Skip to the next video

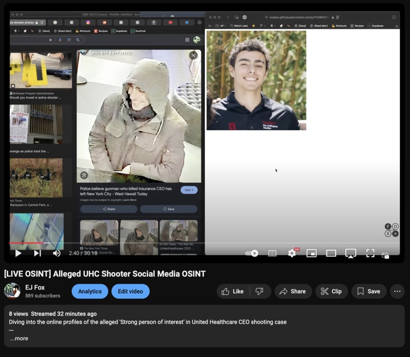pos(37,253)
